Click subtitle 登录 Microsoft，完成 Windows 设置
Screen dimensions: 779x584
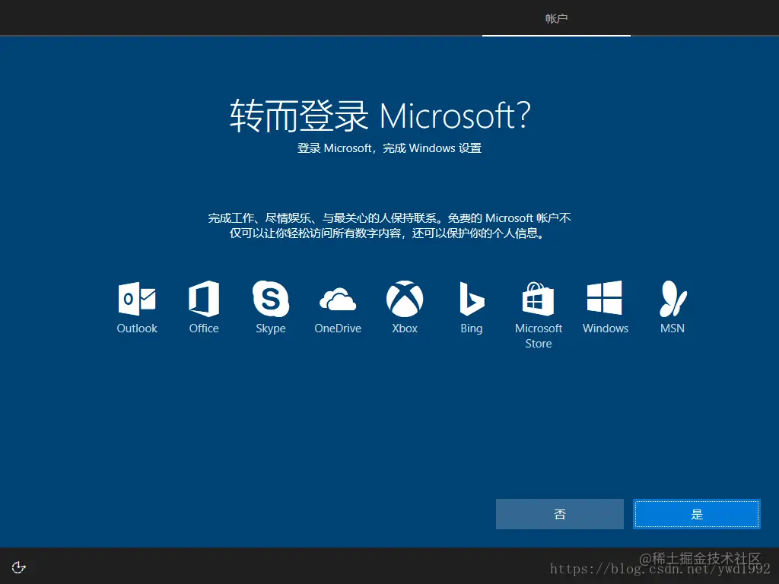coord(389,148)
